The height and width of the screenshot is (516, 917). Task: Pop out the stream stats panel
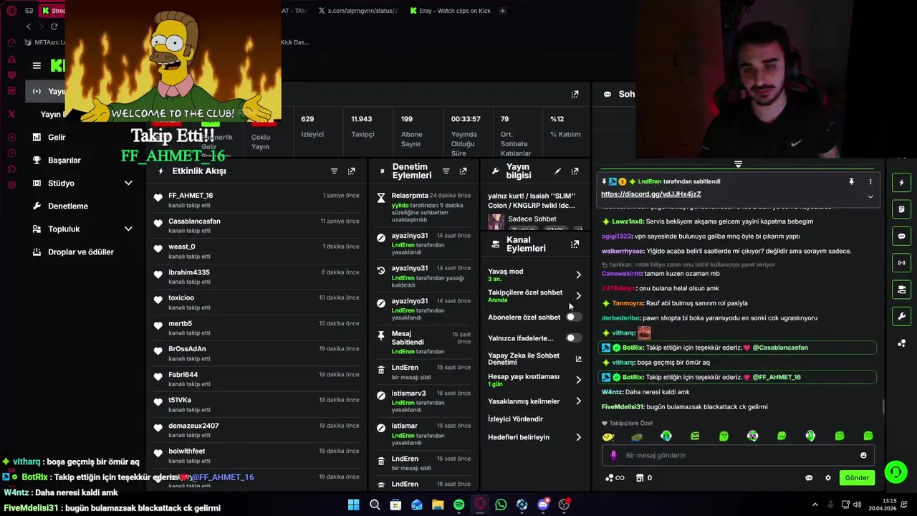(x=575, y=94)
